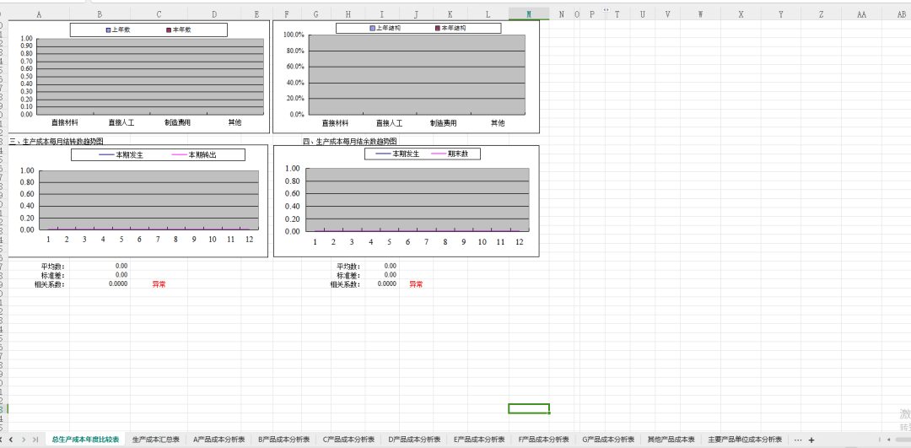Select column AA header
Image resolution: width=911 pixels, height=448 pixels.
tap(861, 14)
